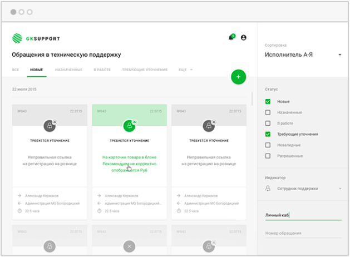Click the avatar icon on first ticket card
This screenshot has width=350, height=257.
coord(50,126)
